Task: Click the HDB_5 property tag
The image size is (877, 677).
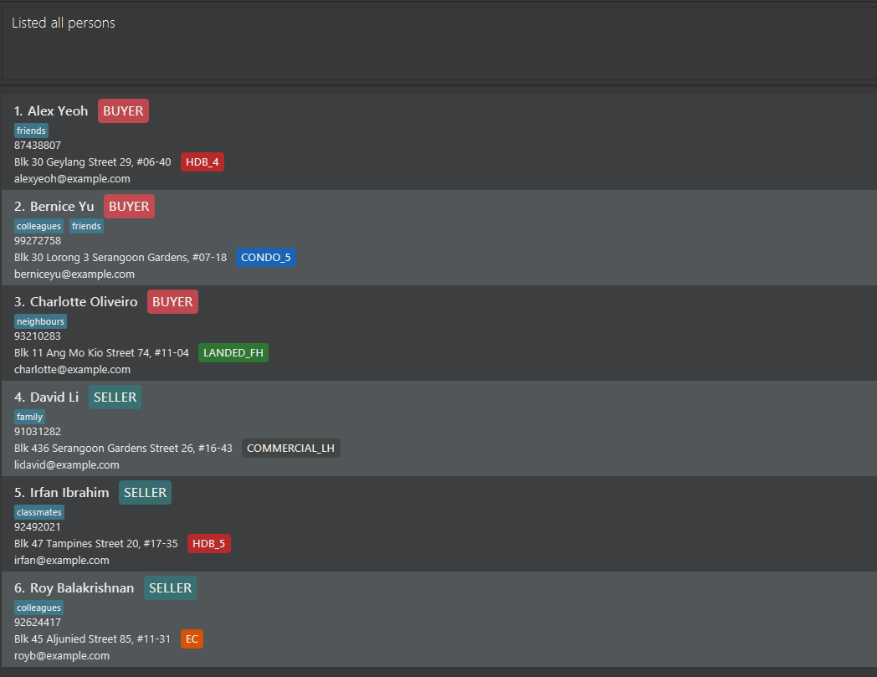Action: [x=208, y=544]
